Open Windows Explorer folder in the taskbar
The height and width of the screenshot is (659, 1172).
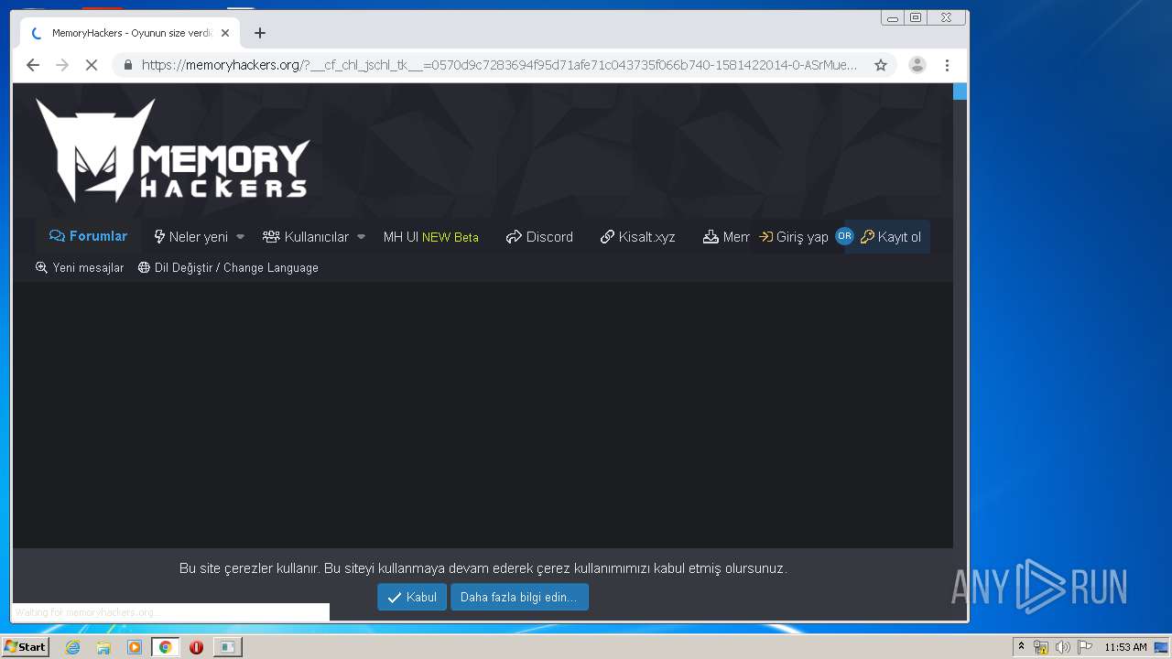(103, 647)
